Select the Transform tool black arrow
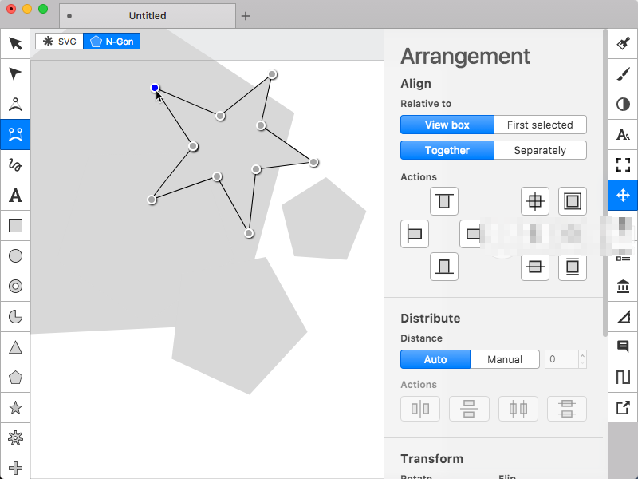Screen dimensions: 638x479 15,44
